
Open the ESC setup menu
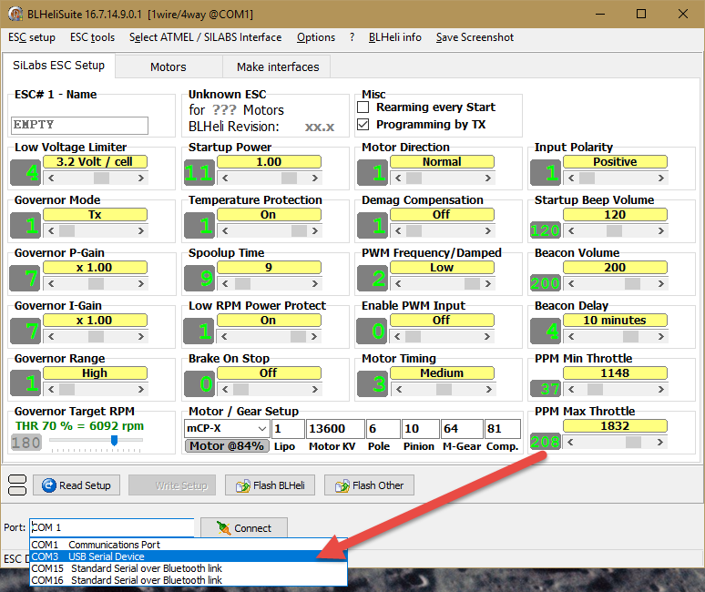[32, 37]
